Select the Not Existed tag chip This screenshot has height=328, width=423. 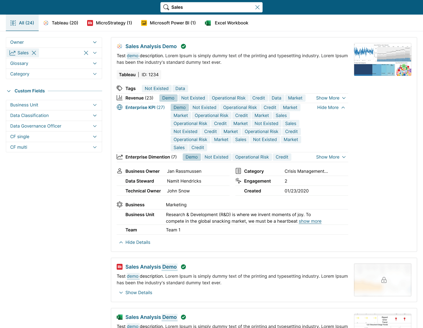(157, 88)
